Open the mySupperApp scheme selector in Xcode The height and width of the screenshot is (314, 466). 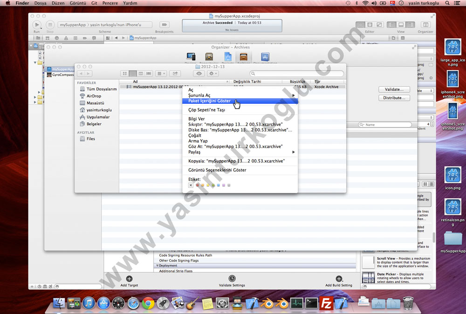pos(73,25)
